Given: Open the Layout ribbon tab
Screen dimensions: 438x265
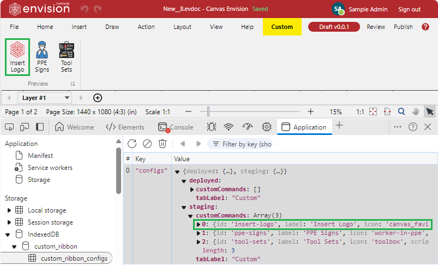Looking at the screenshot, I should click(182, 27).
